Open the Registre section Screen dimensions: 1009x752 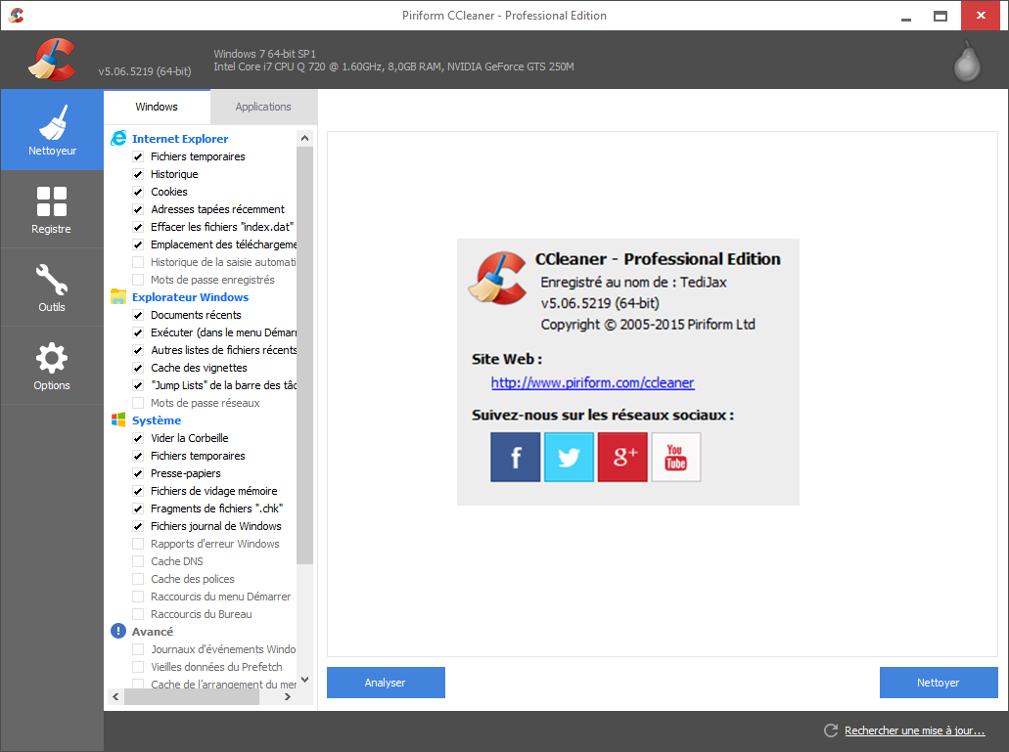point(52,209)
